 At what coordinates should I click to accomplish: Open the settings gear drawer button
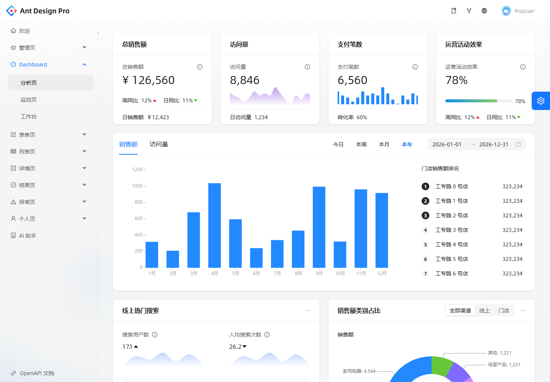coord(541,101)
